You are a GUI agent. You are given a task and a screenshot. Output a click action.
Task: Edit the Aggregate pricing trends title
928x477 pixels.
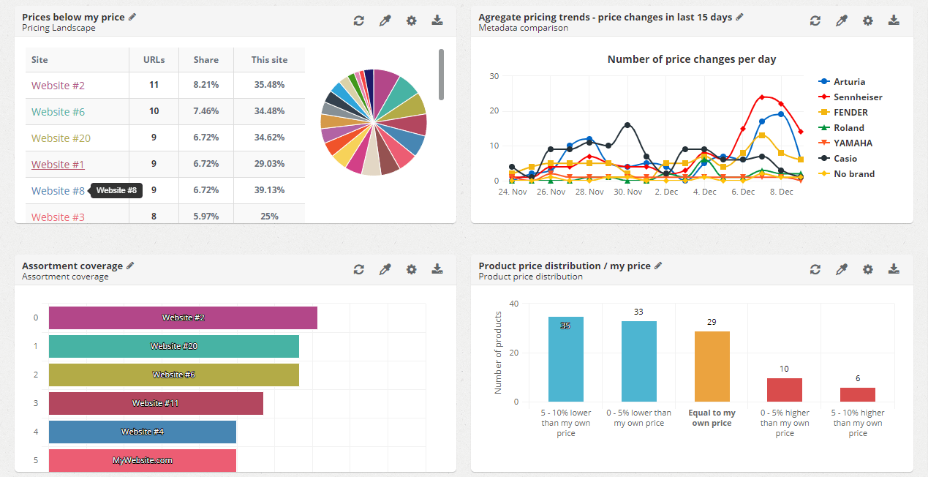pos(739,16)
